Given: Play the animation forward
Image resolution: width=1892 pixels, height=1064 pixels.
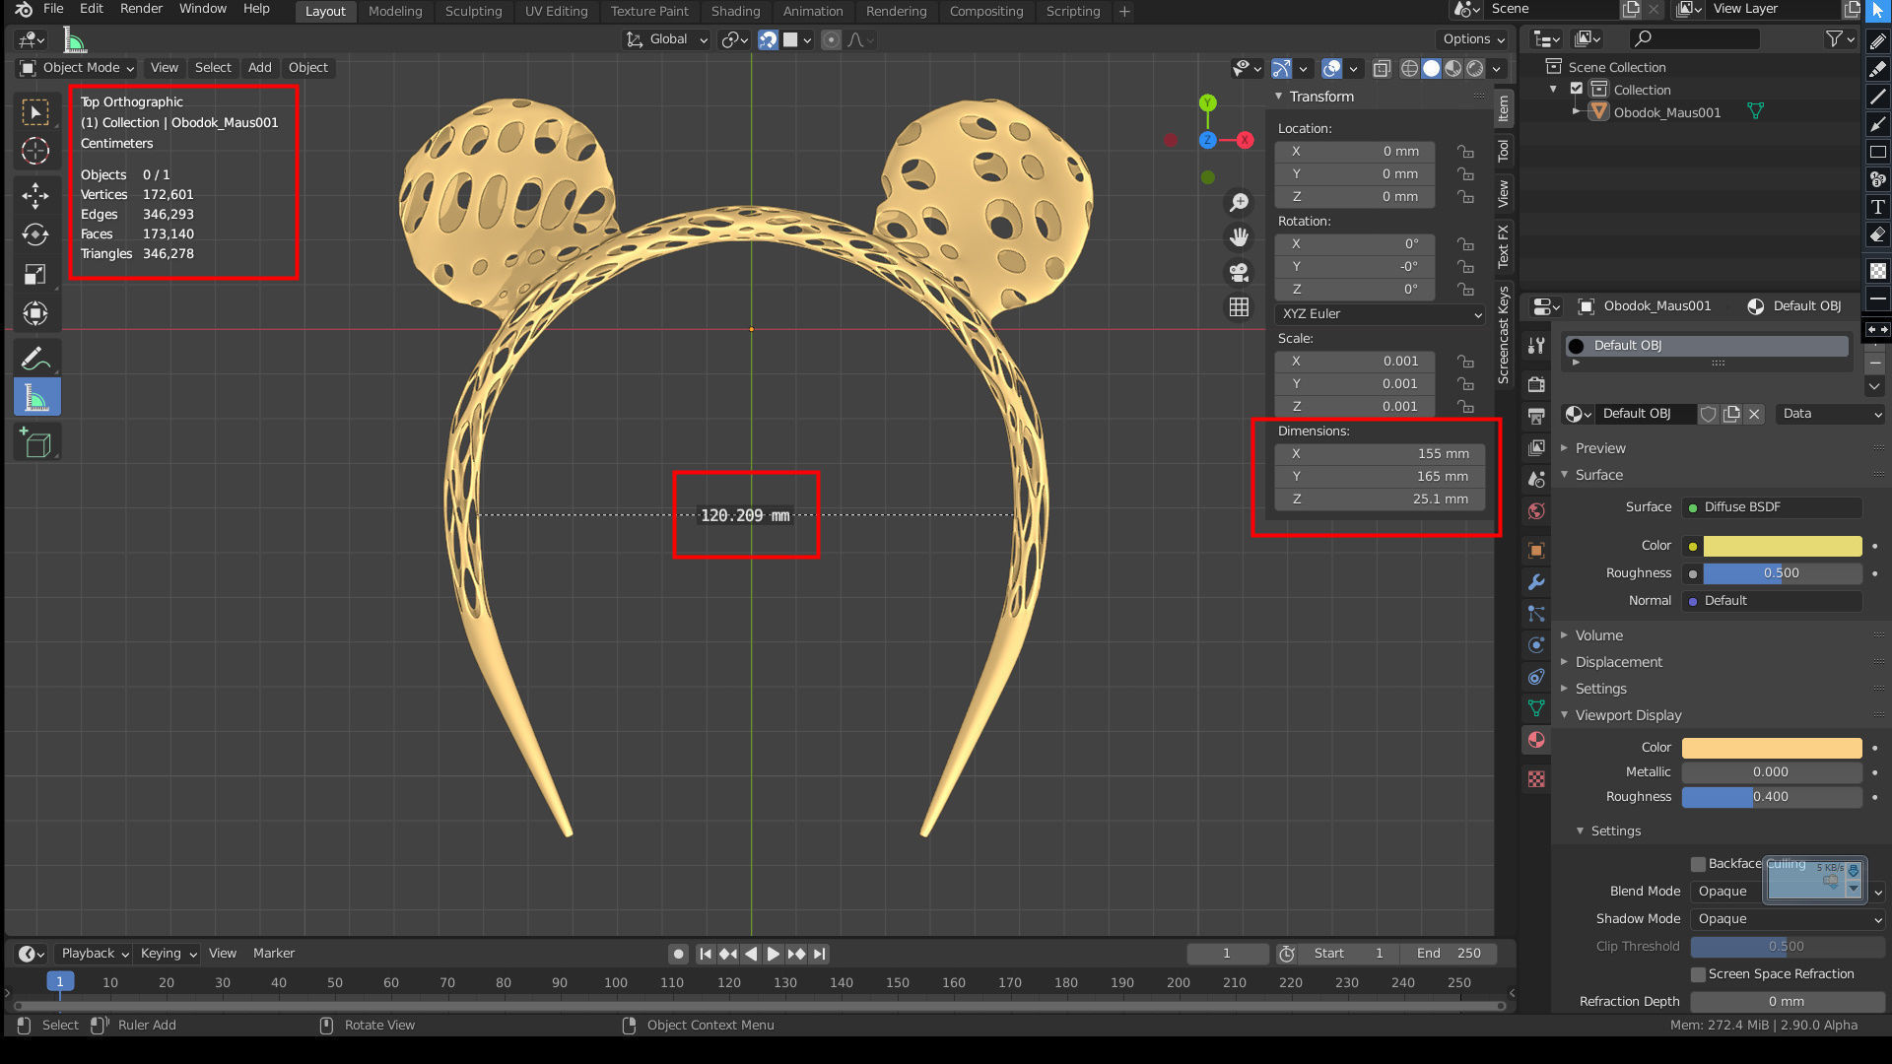Looking at the screenshot, I should point(774,954).
